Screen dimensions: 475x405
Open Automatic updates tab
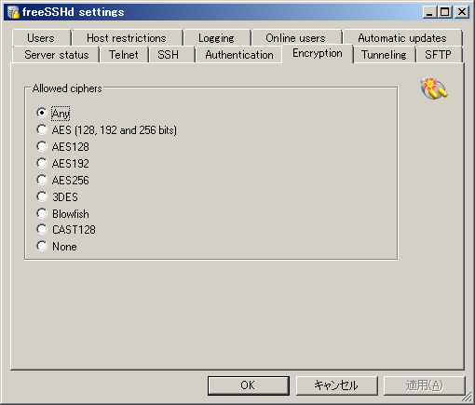pyautogui.click(x=402, y=38)
